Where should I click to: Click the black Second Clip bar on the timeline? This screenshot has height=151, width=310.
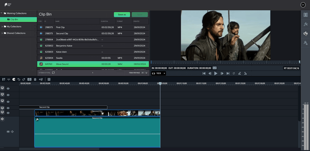(63, 108)
